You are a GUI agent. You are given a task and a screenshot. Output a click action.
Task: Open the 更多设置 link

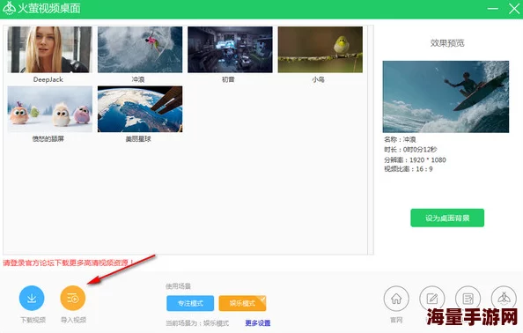click(x=257, y=323)
